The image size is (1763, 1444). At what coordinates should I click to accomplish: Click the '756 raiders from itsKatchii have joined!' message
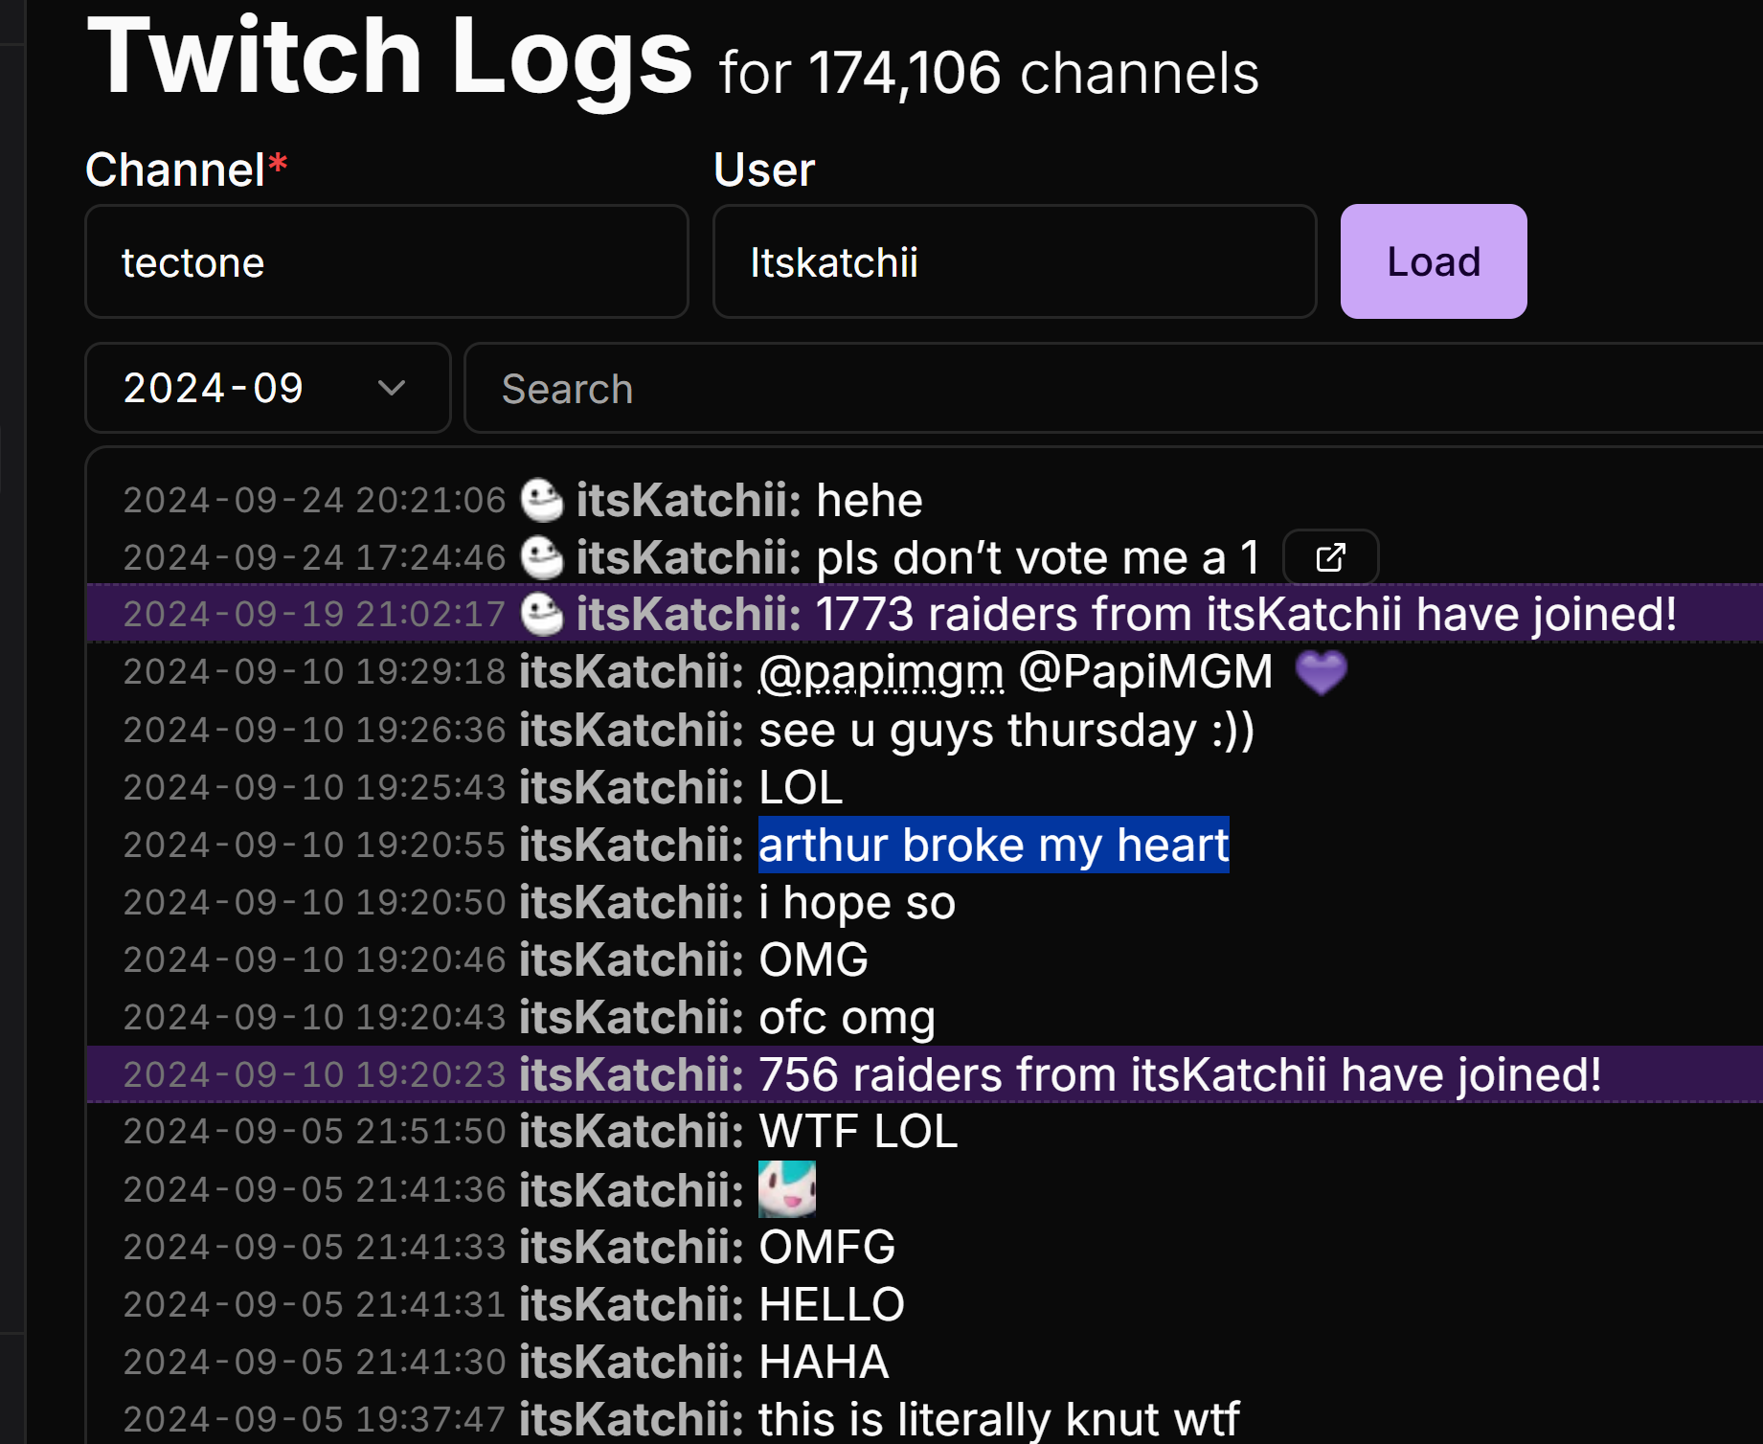point(1180,1074)
